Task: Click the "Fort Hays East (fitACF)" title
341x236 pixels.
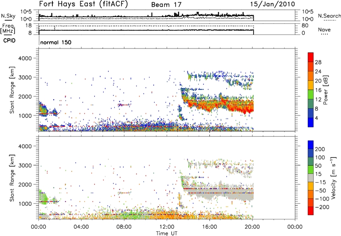Action: 84,4
